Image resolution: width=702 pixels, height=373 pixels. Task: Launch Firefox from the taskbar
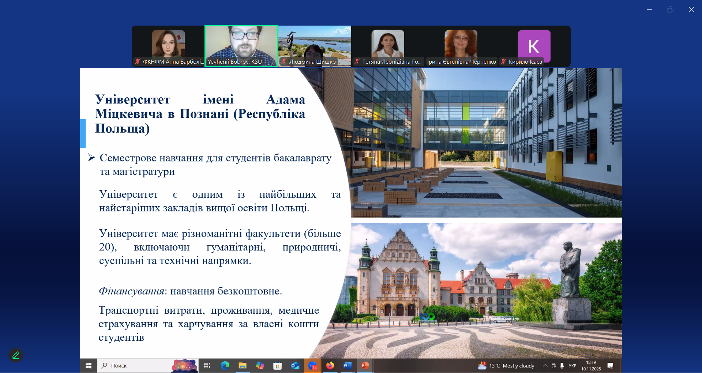[x=330, y=365]
